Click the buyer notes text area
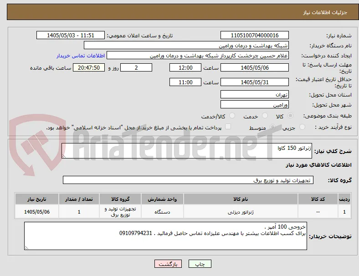 pos(165,236)
